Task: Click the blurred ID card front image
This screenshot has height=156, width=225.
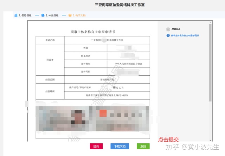Action: tap(62, 116)
